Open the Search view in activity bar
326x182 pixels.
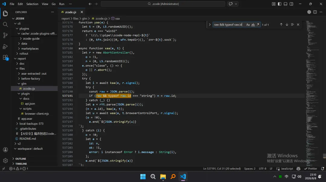point(5,24)
